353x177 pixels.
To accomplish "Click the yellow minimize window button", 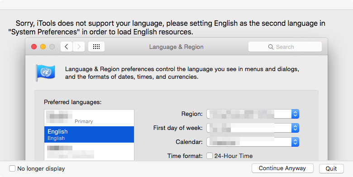I will tap(43, 47).
